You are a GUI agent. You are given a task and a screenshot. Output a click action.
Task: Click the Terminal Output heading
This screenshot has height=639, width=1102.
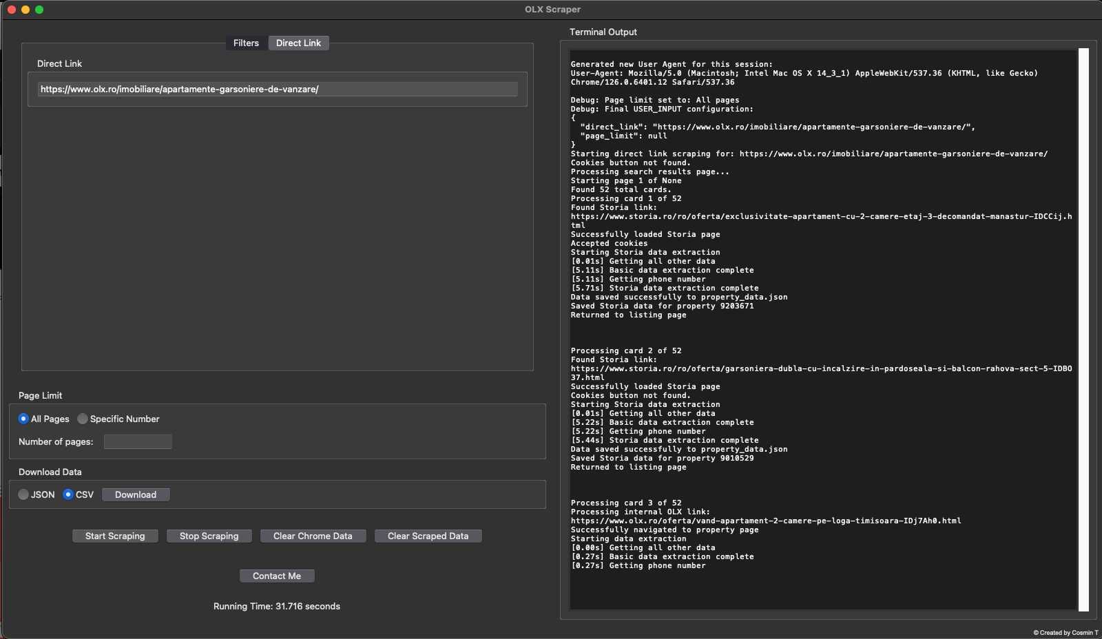pos(603,32)
